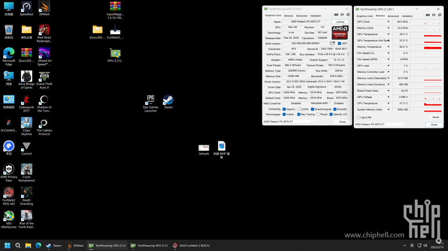Open the Memory Clock sensor dropdown
448x251 pixels.
point(388,28)
